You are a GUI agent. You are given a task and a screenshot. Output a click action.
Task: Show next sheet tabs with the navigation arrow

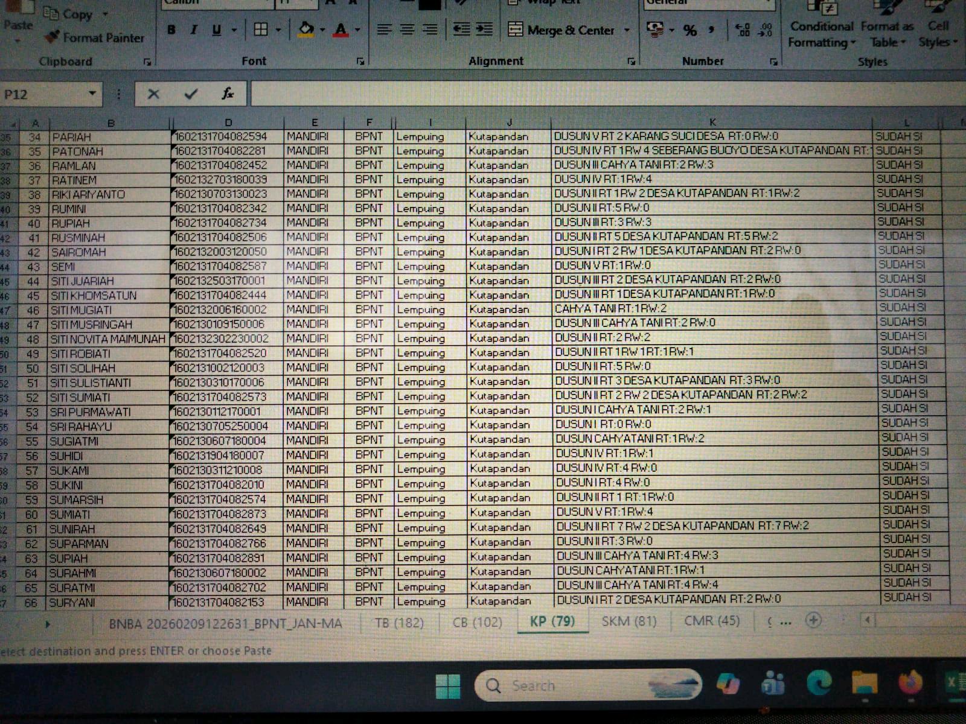tap(48, 624)
